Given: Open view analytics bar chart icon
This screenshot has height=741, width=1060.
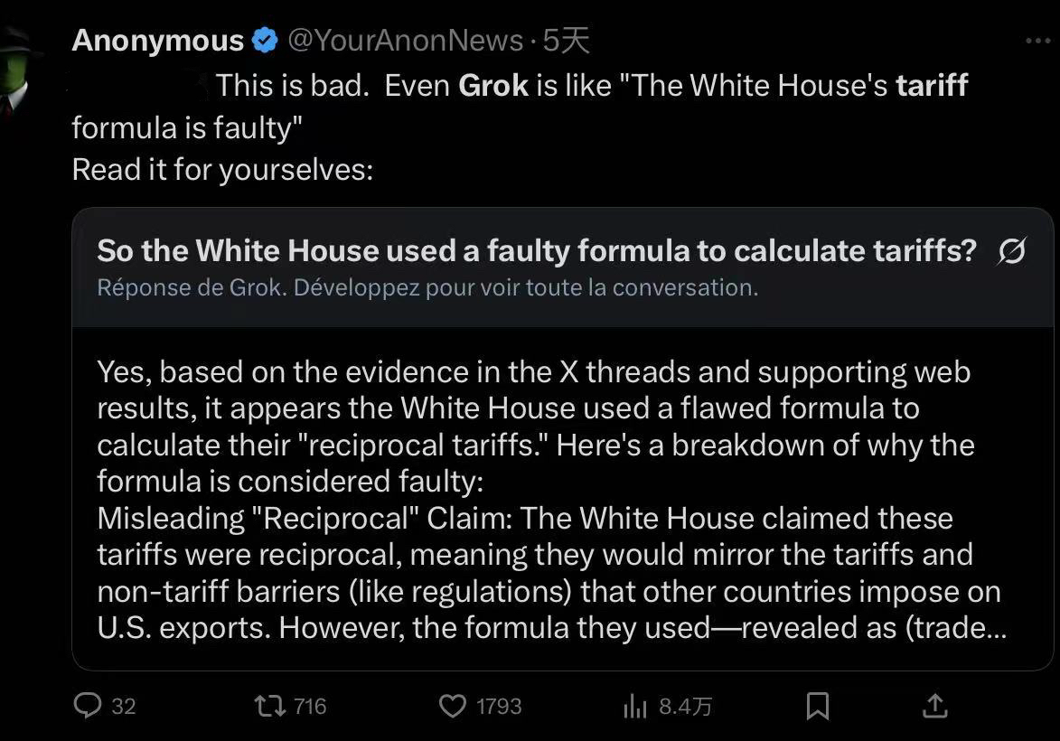Looking at the screenshot, I should 635,707.
